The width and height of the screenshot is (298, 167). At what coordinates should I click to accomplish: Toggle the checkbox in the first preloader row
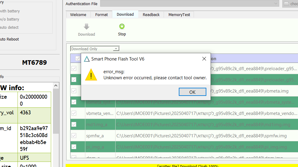coord(74,68)
